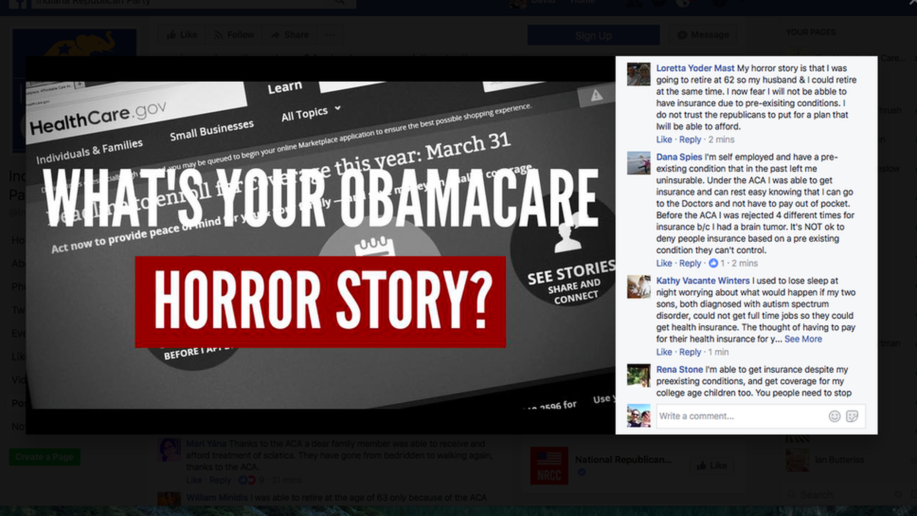This screenshot has width=917, height=516.
Task: Like Loretta Yoder Mast's comment
Action: 664,140
